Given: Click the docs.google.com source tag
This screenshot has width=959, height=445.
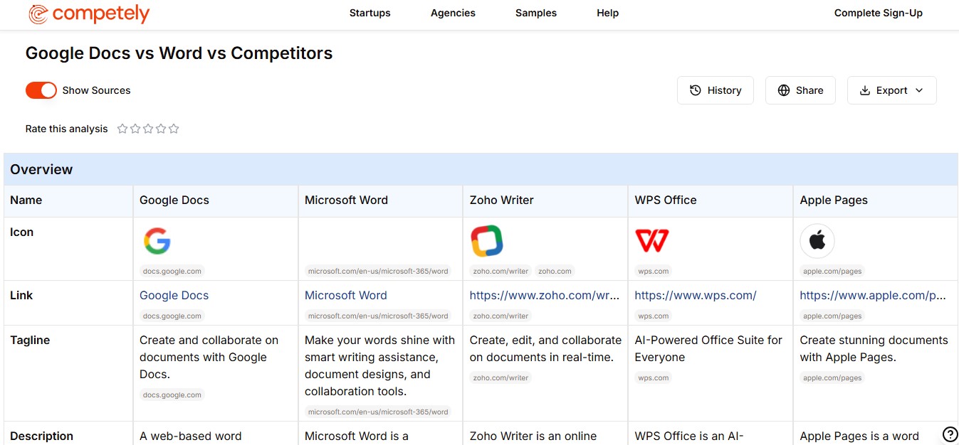Looking at the screenshot, I should (x=172, y=271).
